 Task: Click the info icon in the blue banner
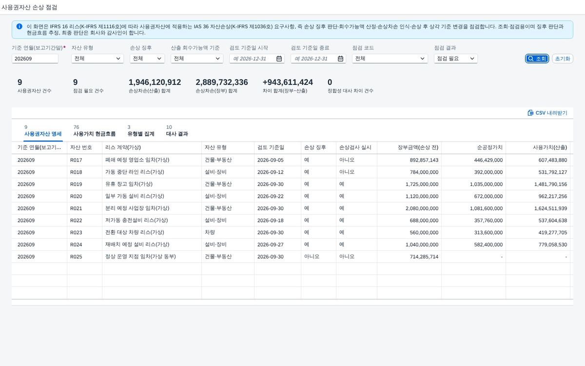click(x=19, y=26)
